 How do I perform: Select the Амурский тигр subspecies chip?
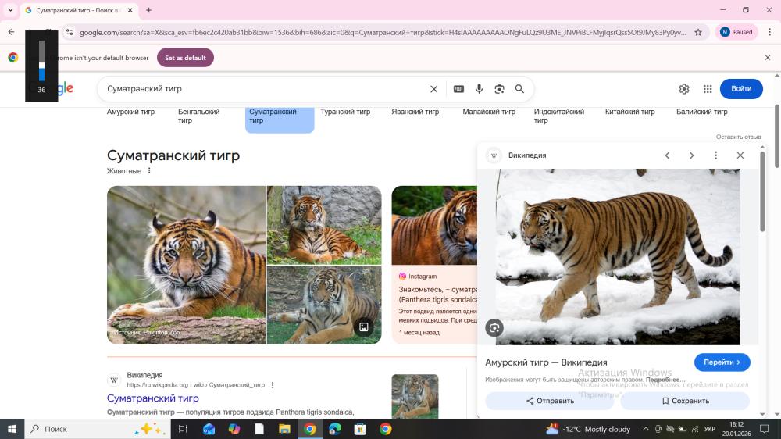tap(131, 112)
